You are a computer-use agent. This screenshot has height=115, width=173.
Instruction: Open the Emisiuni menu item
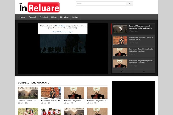point(44,17)
